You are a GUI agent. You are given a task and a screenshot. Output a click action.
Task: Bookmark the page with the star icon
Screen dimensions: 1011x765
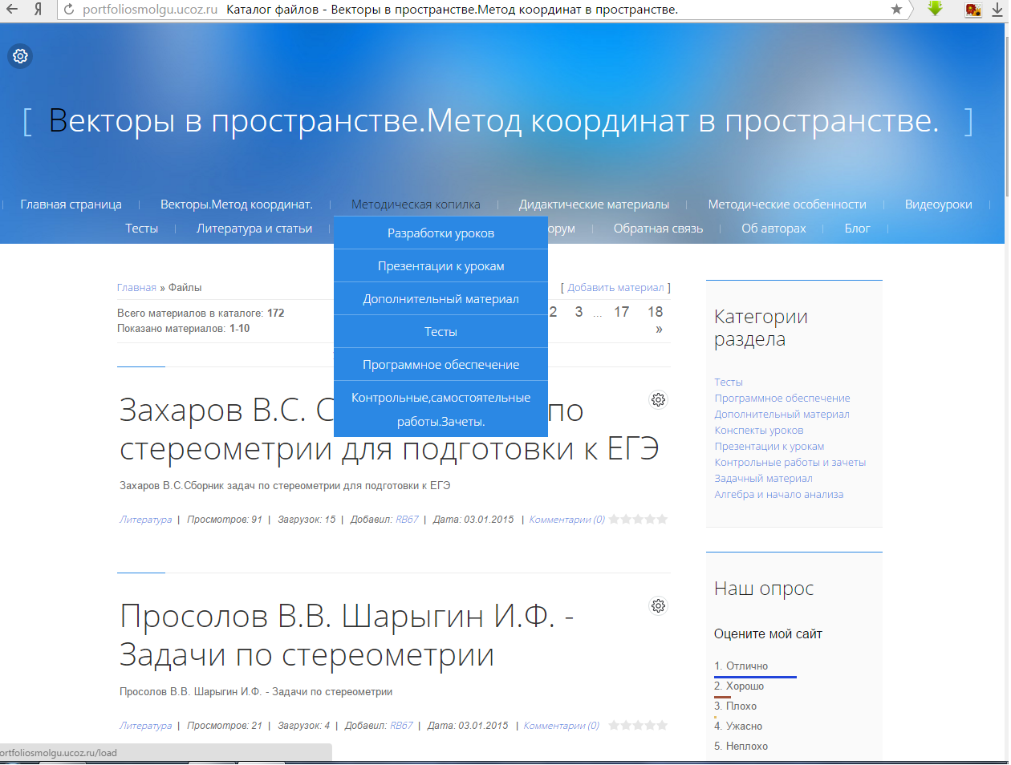point(897,10)
